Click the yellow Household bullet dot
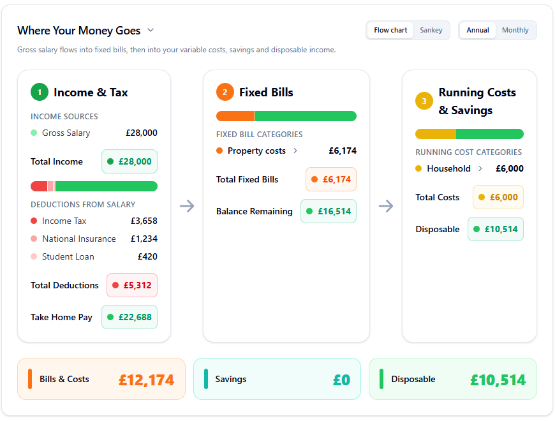This screenshot has width=555, height=421. pos(418,168)
